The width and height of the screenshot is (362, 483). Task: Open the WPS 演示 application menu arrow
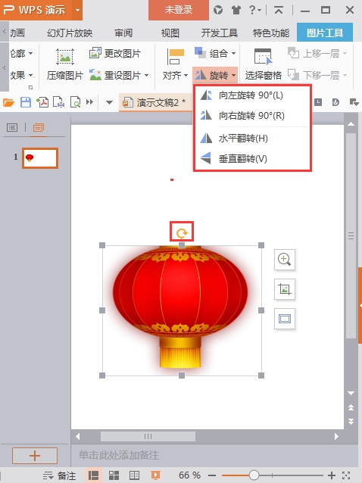[77, 10]
